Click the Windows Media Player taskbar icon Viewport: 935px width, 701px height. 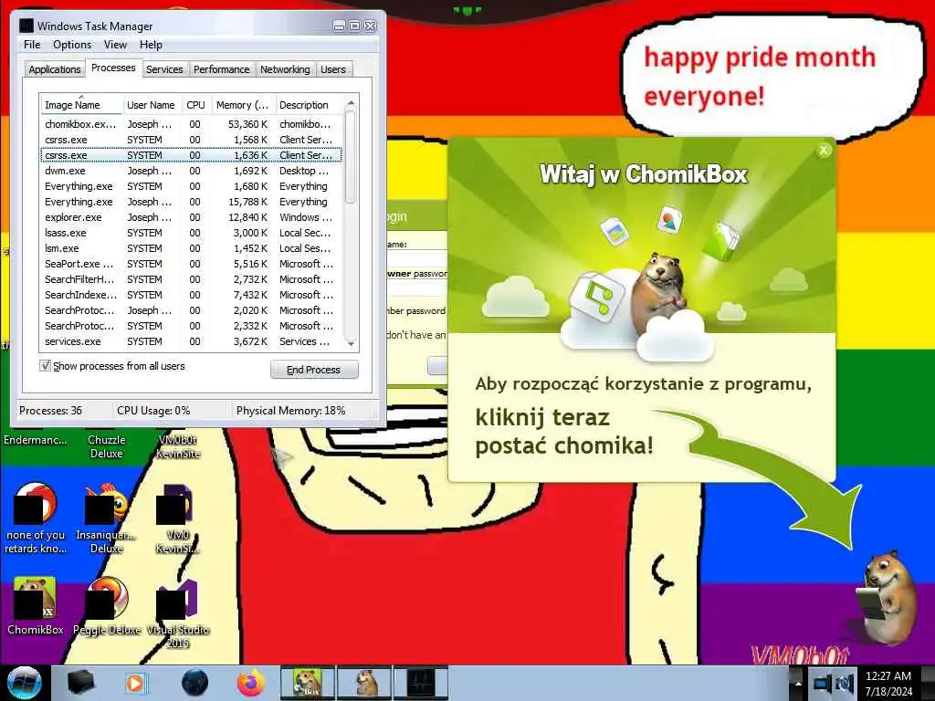[x=136, y=683]
